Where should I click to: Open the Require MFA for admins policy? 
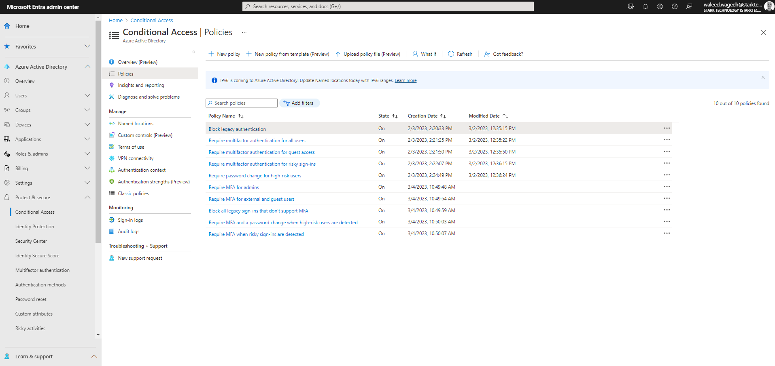[x=234, y=187]
